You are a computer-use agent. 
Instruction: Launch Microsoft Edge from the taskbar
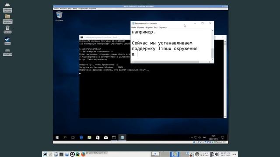81,137
